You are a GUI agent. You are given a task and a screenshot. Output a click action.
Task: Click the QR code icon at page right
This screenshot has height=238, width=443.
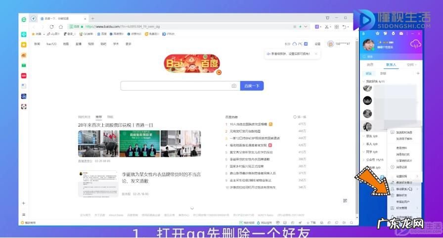click(x=345, y=200)
